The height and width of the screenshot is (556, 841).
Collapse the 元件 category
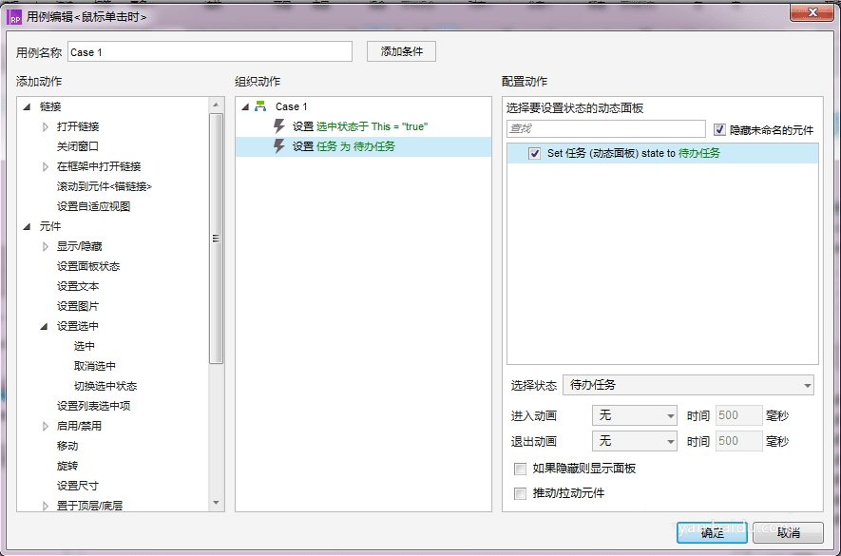pos(28,227)
